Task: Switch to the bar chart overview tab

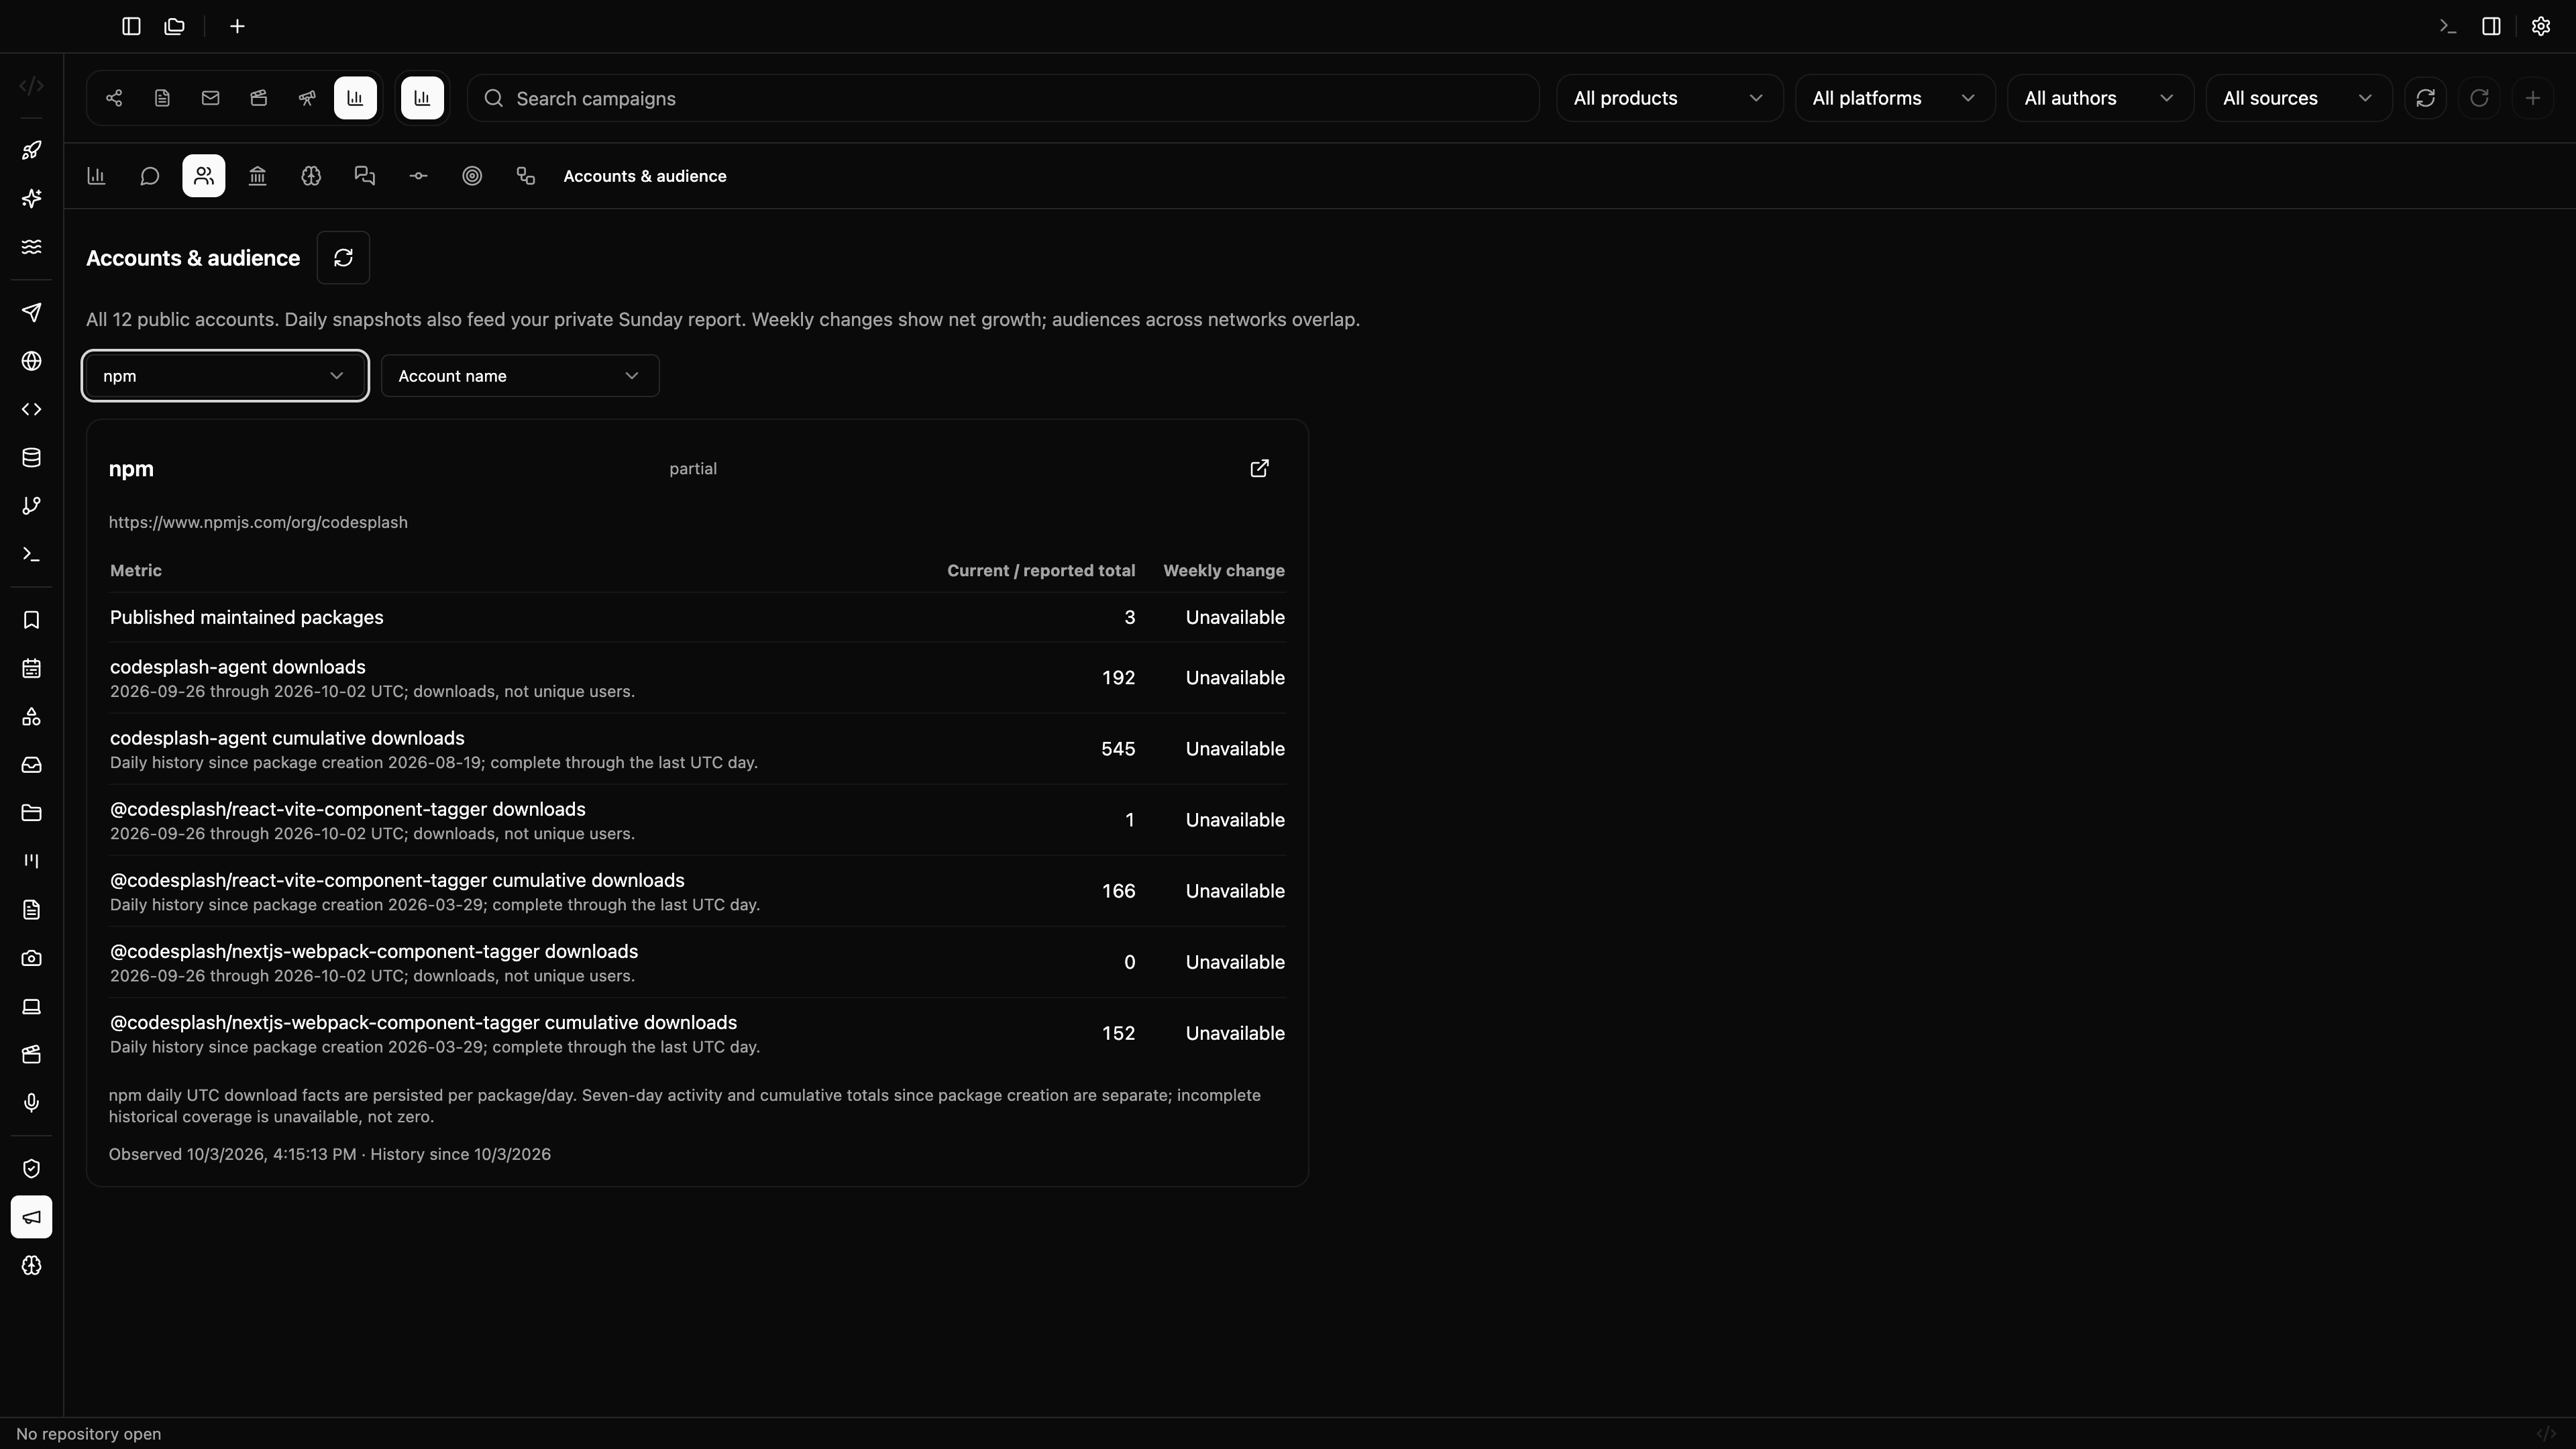Action: [96, 176]
